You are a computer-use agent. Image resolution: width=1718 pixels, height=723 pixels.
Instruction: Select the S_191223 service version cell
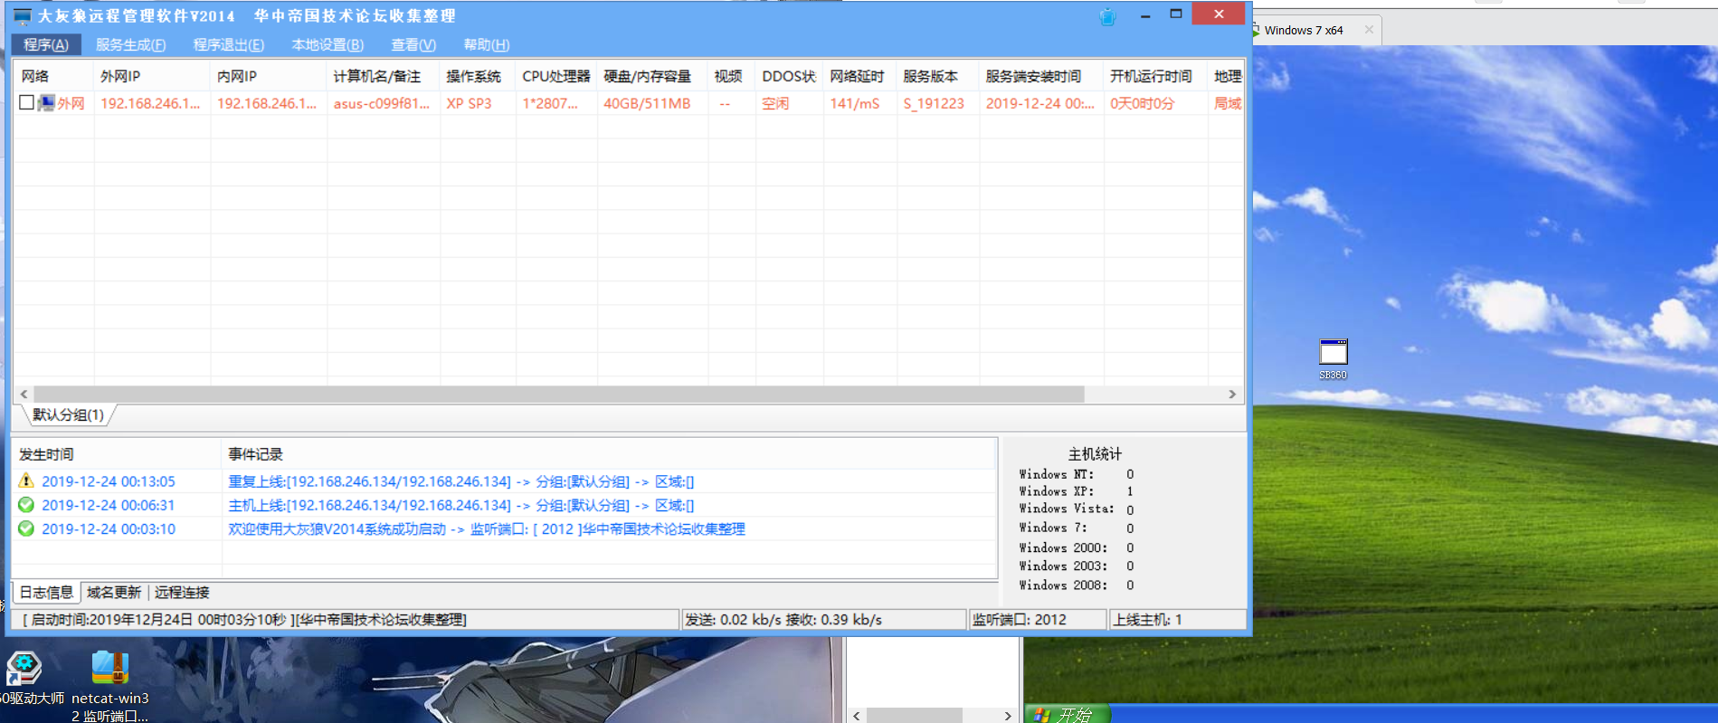click(x=934, y=103)
